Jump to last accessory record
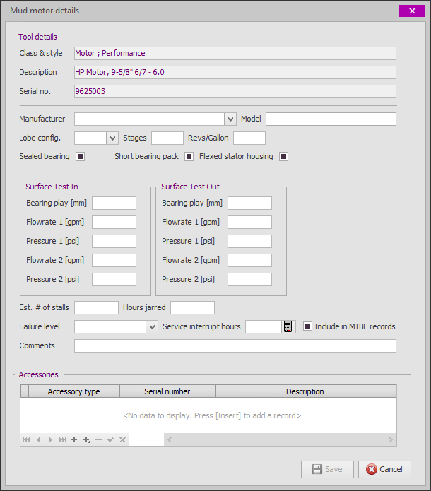 (62, 439)
